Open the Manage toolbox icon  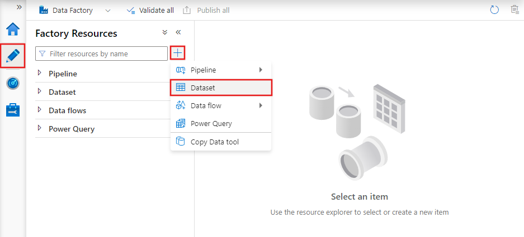(13, 110)
